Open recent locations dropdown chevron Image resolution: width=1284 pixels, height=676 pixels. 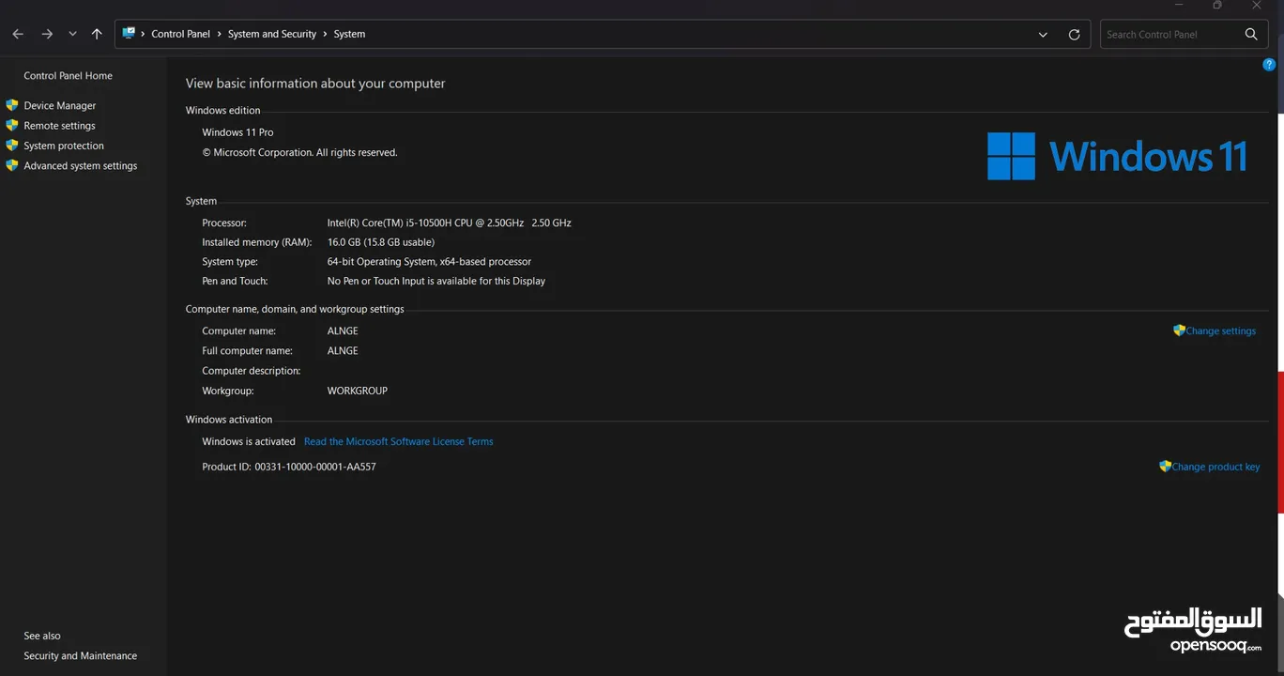point(72,34)
